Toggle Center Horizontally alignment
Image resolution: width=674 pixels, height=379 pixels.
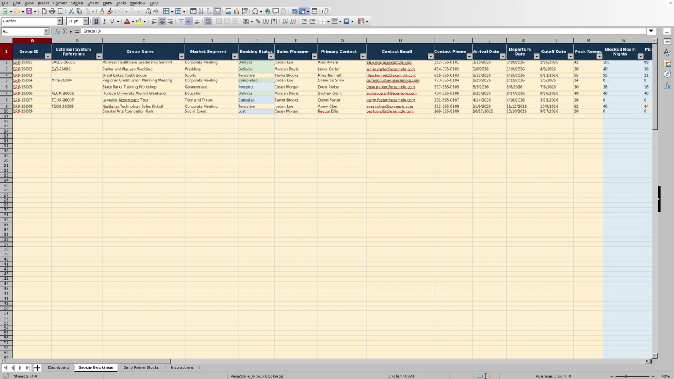click(x=162, y=21)
